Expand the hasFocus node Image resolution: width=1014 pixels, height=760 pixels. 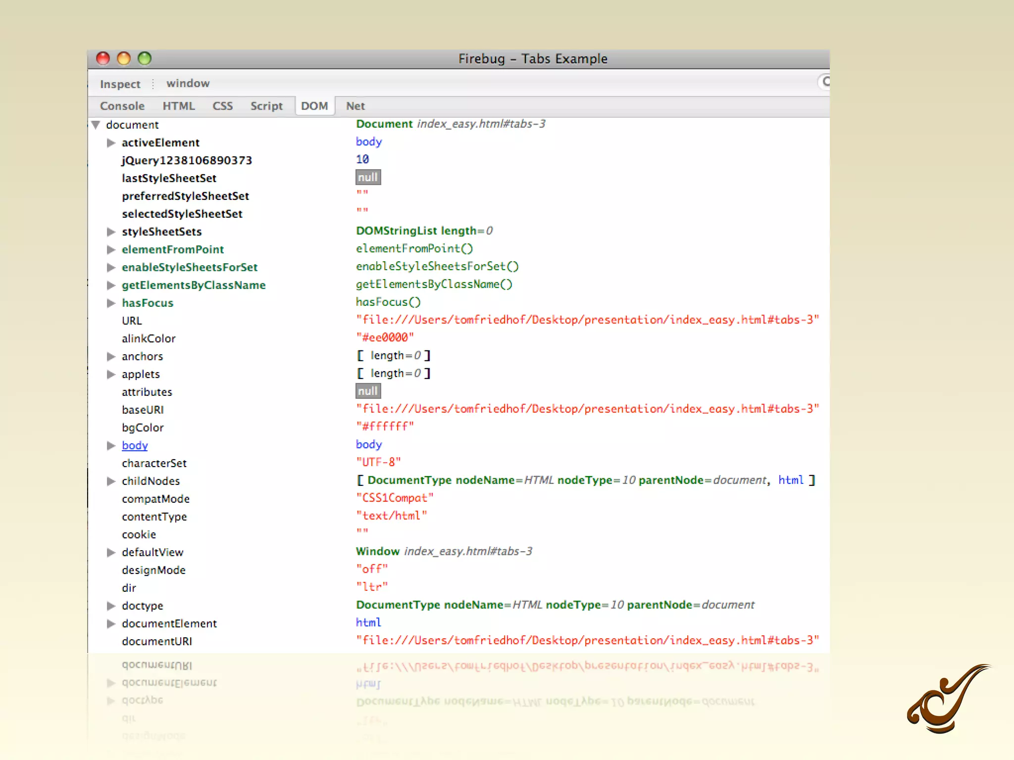pyautogui.click(x=111, y=303)
